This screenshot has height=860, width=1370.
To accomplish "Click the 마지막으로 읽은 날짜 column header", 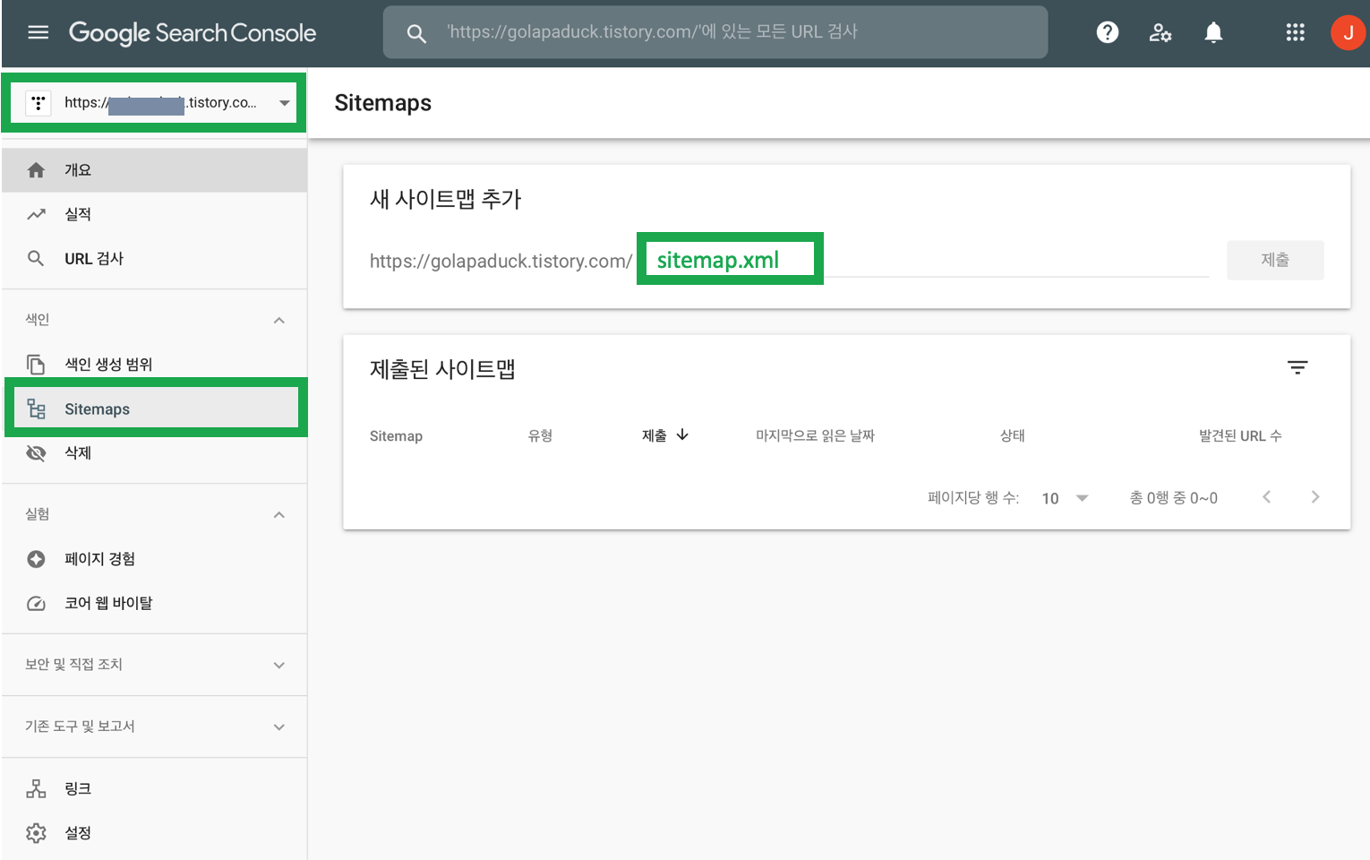I will click(815, 435).
